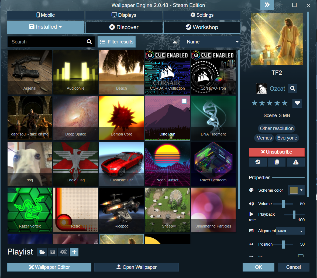Click the Scheme color swatch
317x278 pixels.
click(294, 190)
